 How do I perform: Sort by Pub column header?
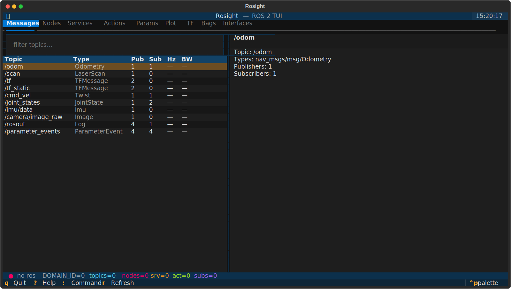click(137, 59)
